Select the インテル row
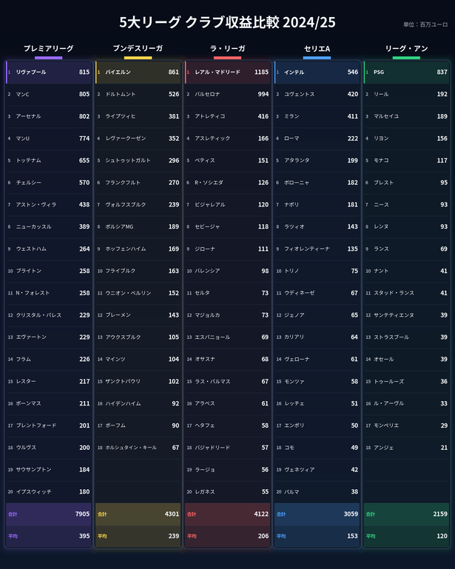 click(317, 73)
